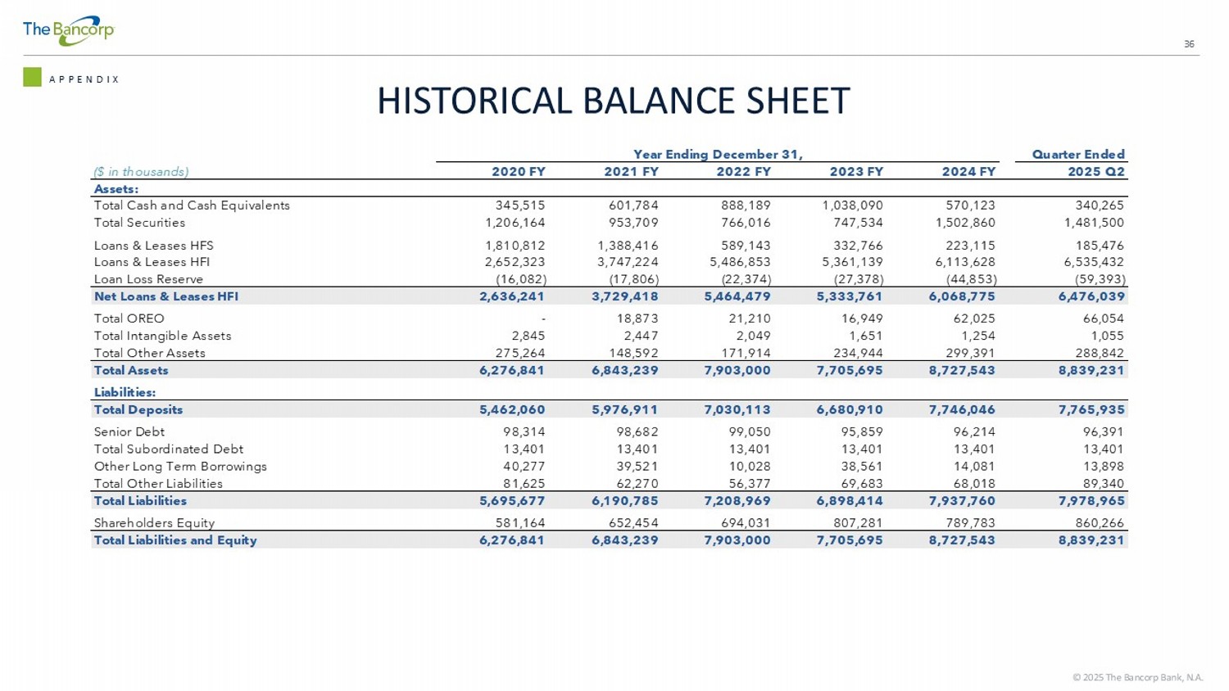Click page number 36
The image size is (1229, 691).
(1189, 44)
